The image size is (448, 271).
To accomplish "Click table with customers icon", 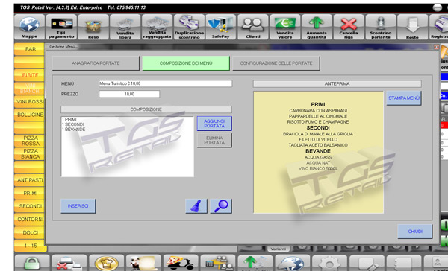I will point(218,263).
